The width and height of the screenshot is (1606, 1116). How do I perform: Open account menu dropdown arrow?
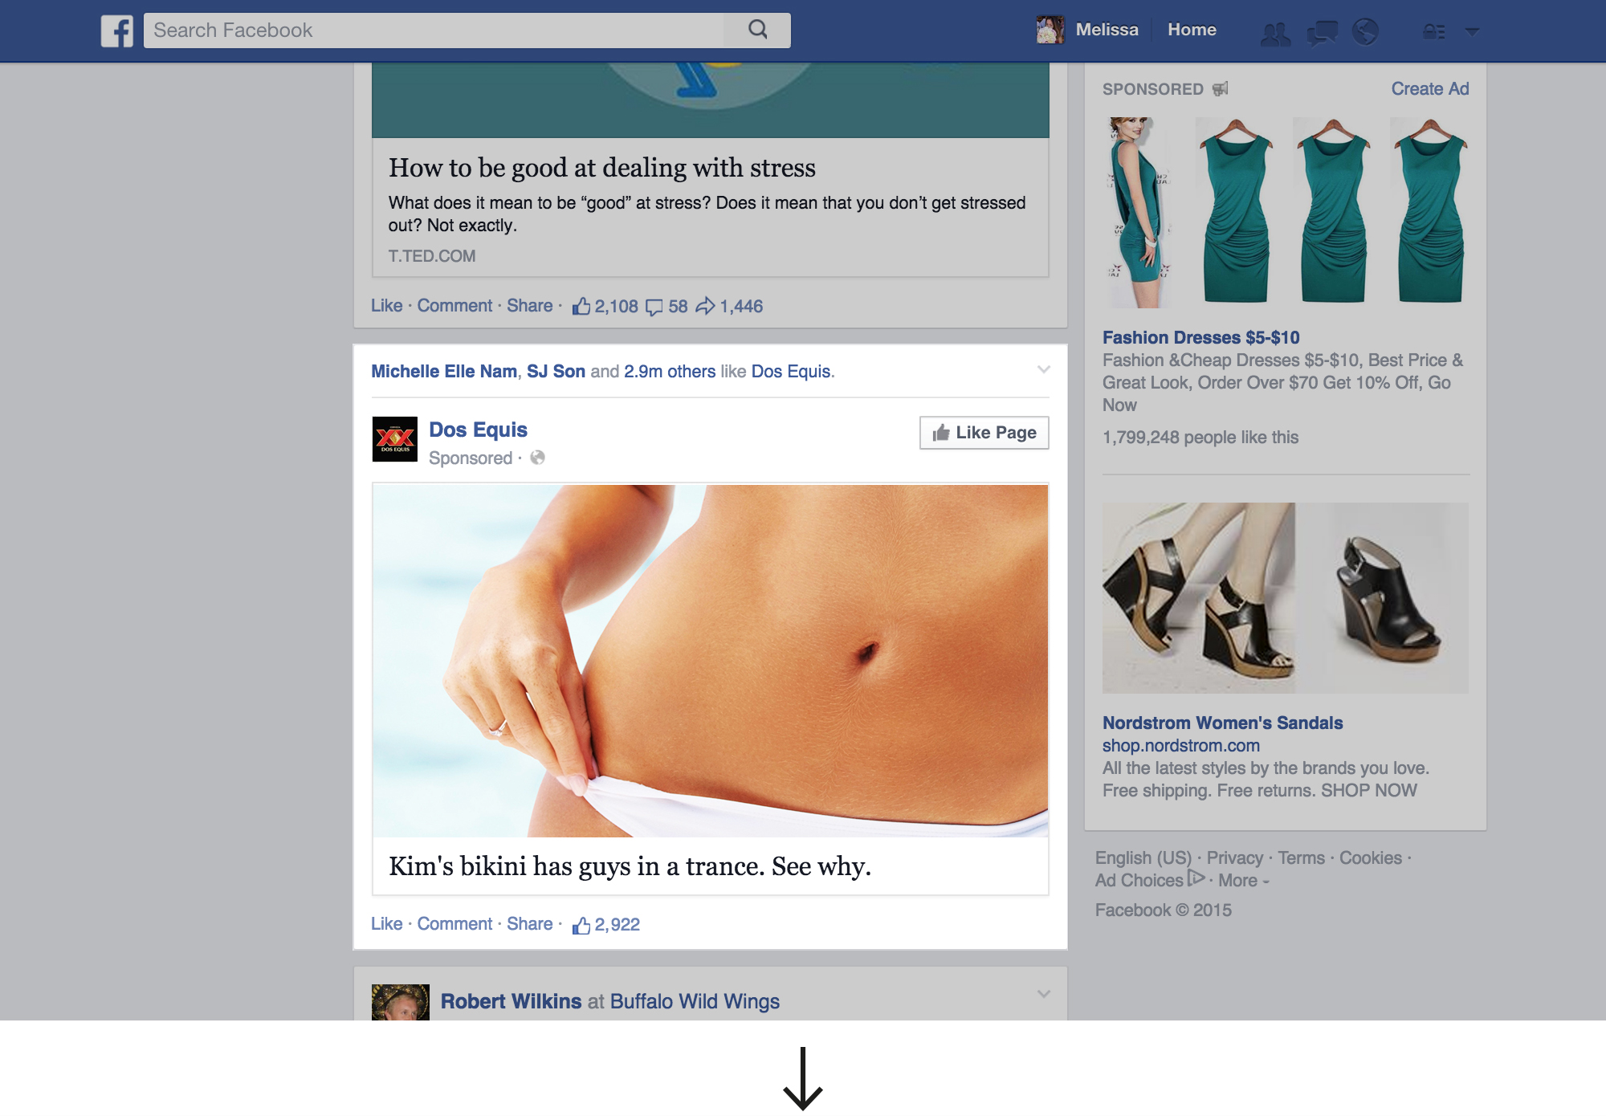point(1472,31)
